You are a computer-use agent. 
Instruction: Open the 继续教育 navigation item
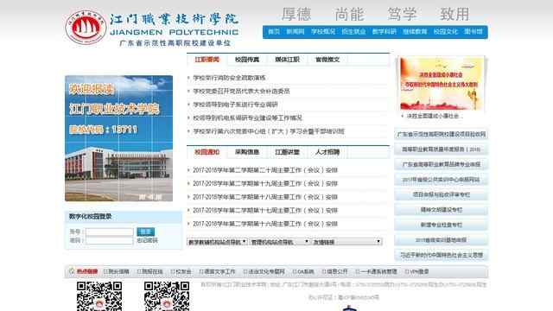(x=415, y=32)
